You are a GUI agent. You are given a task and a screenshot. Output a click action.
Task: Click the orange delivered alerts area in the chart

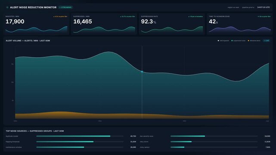(142, 116)
